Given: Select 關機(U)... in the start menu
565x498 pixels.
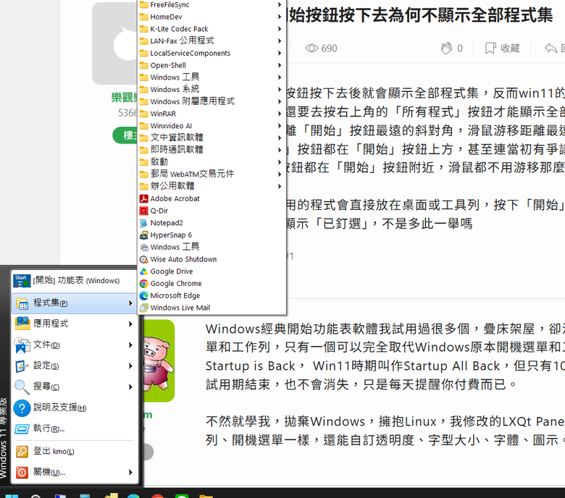Looking at the screenshot, I should [x=75, y=472].
